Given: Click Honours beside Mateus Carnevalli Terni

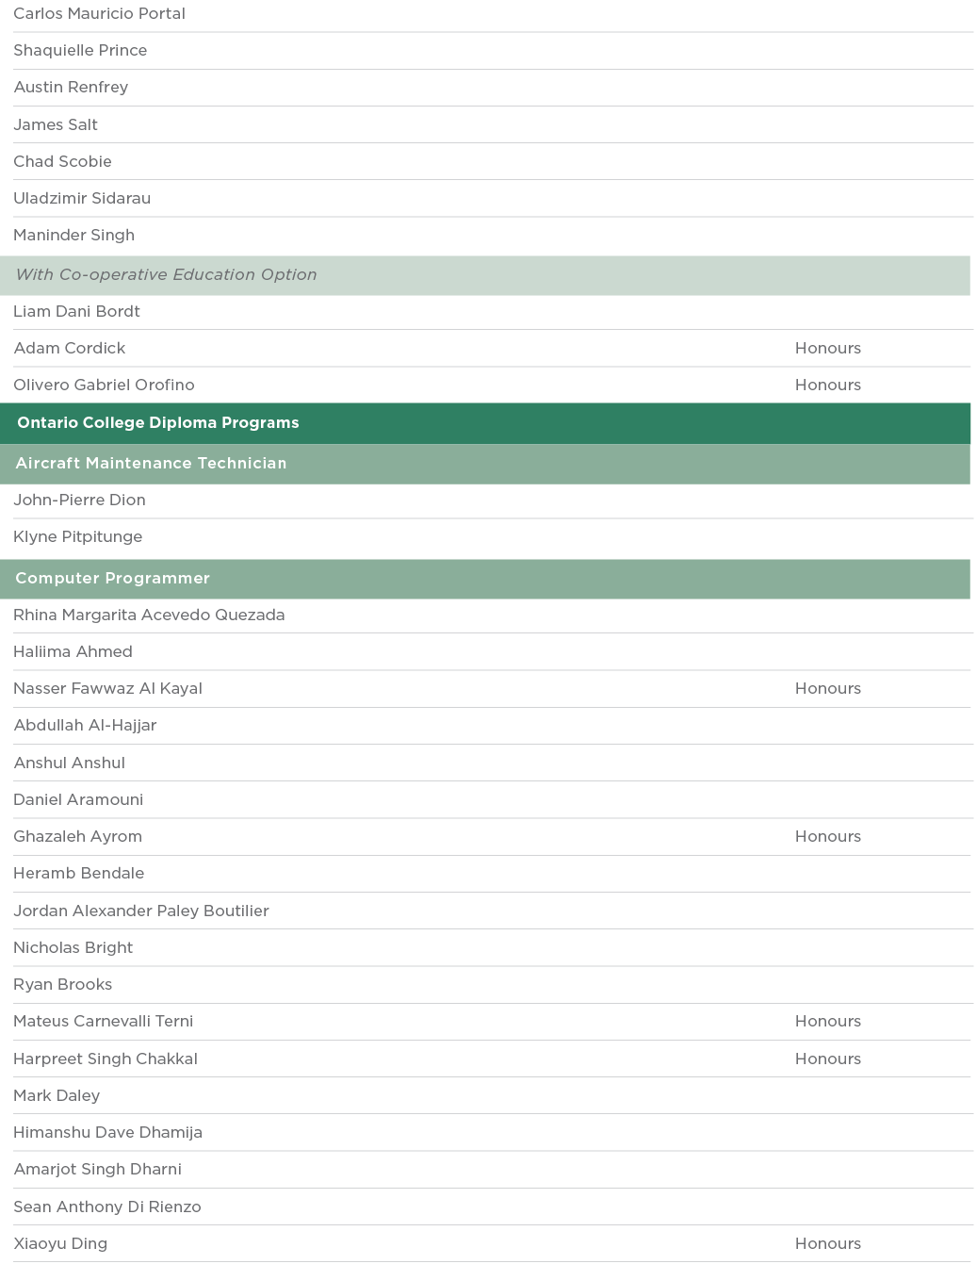Looking at the screenshot, I should pyautogui.click(x=827, y=1022).
